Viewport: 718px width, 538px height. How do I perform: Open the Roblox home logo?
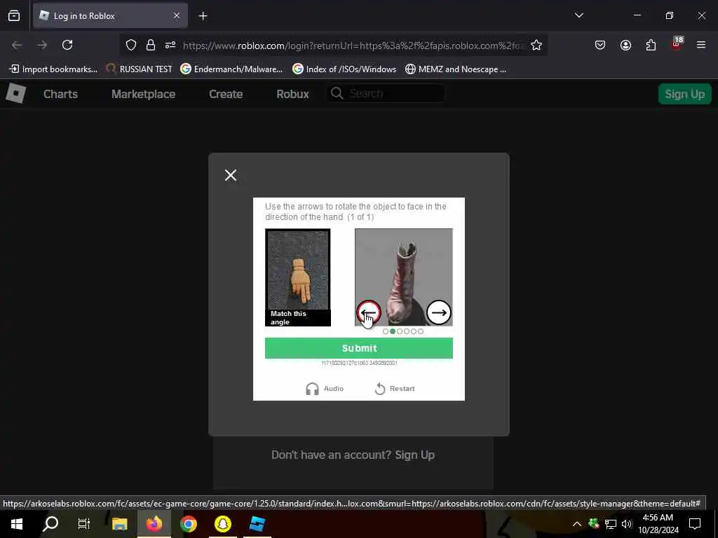point(15,94)
